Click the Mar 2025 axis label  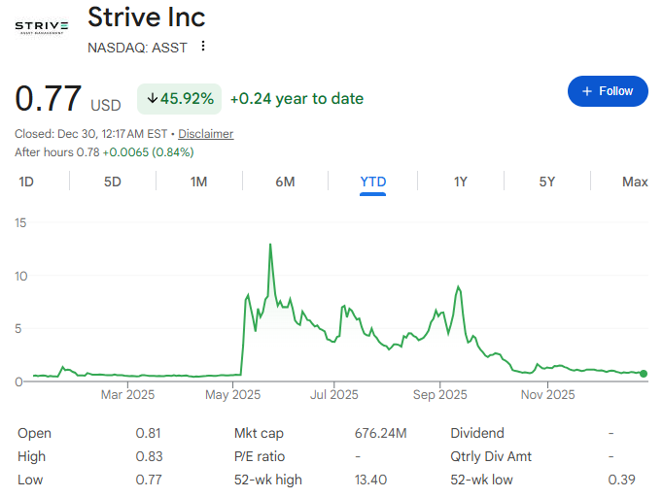click(x=127, y=395)
